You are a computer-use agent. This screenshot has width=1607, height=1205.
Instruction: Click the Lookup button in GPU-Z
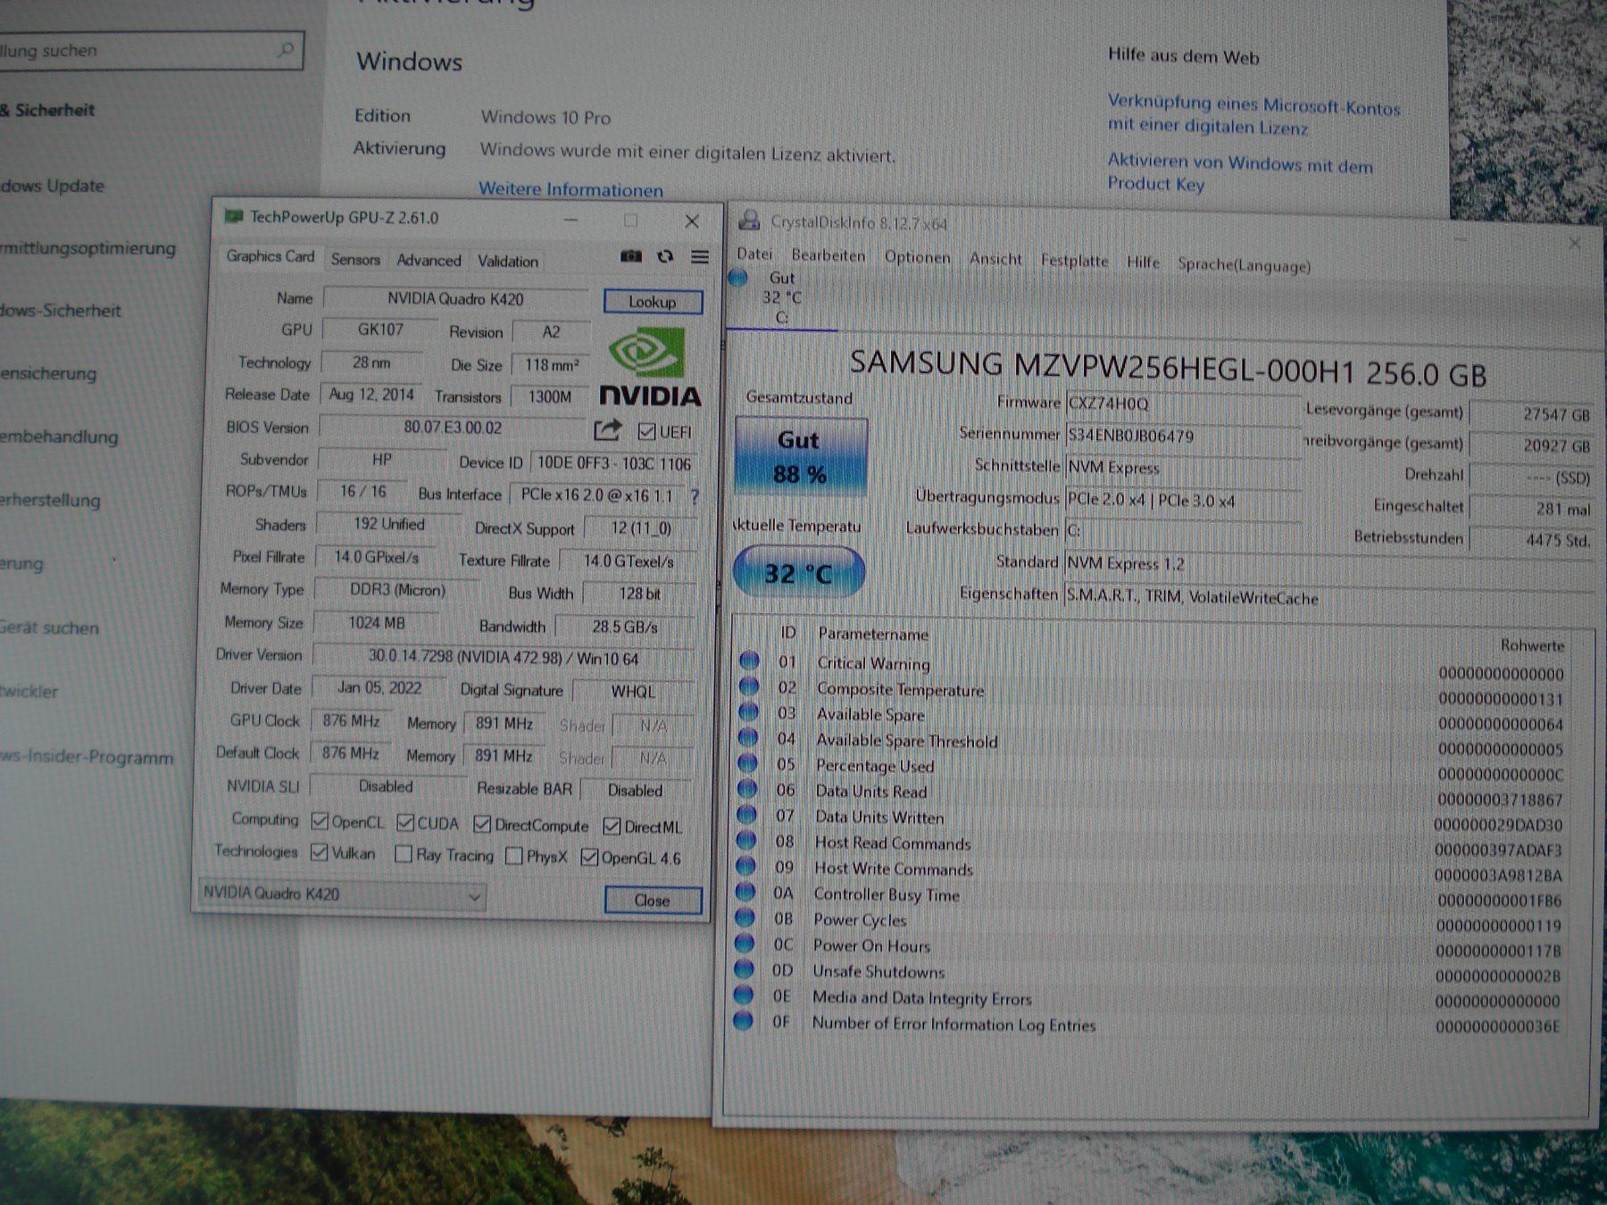[653, 302]
